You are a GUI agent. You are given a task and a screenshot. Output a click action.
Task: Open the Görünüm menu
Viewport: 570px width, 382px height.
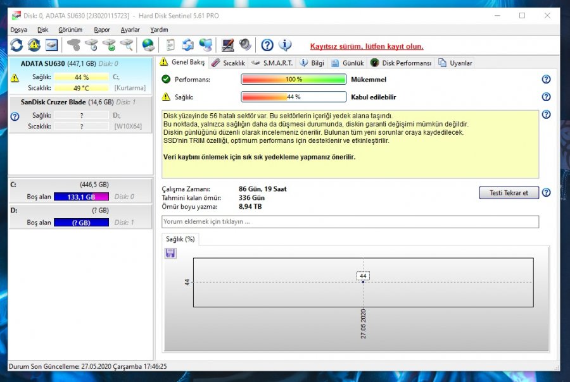pos(70,30)
